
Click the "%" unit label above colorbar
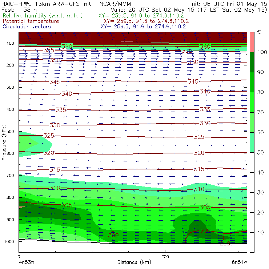click(x=259, y=32)
